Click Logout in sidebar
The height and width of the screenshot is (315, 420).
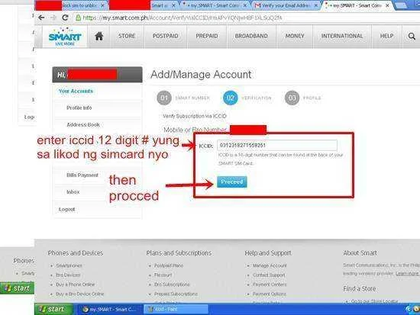coord(66,209)
